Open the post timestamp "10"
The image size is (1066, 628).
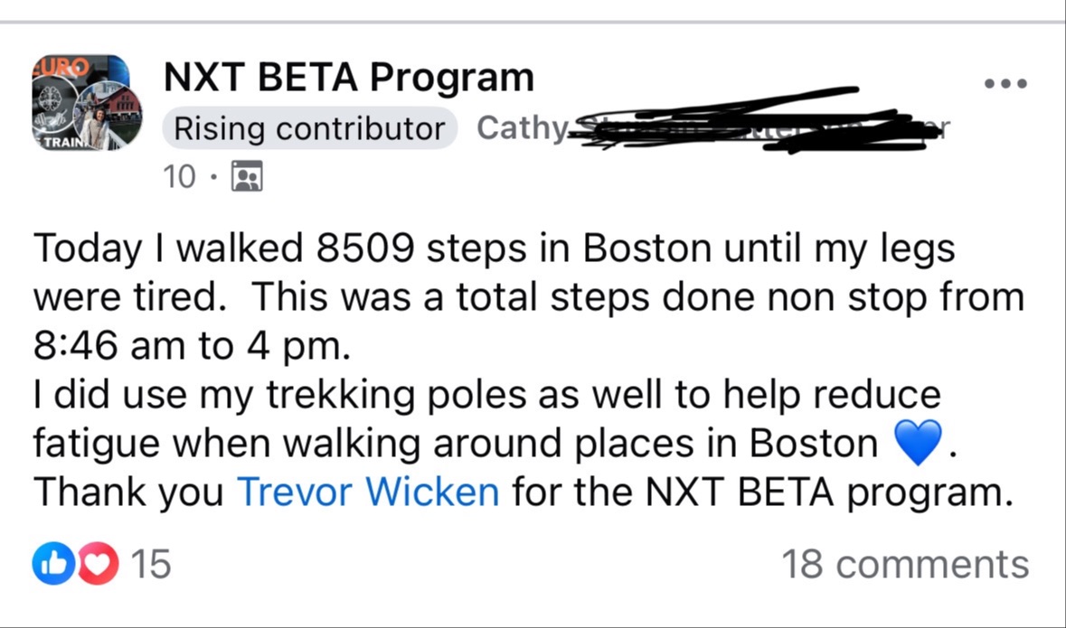pos(179,176)
